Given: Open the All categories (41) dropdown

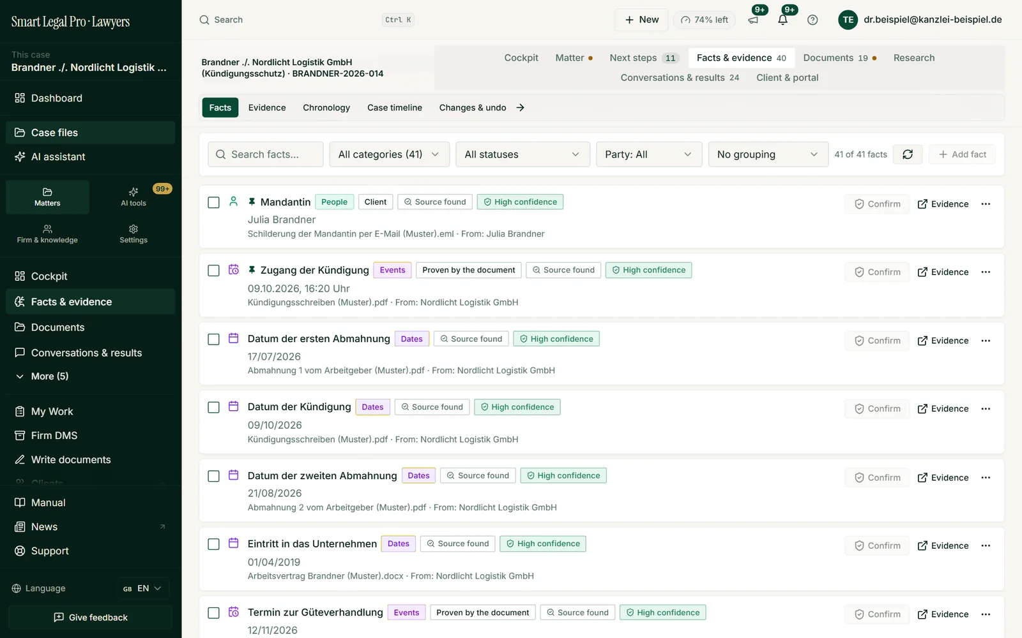Looking at the screenshot, I should (389, 154).
